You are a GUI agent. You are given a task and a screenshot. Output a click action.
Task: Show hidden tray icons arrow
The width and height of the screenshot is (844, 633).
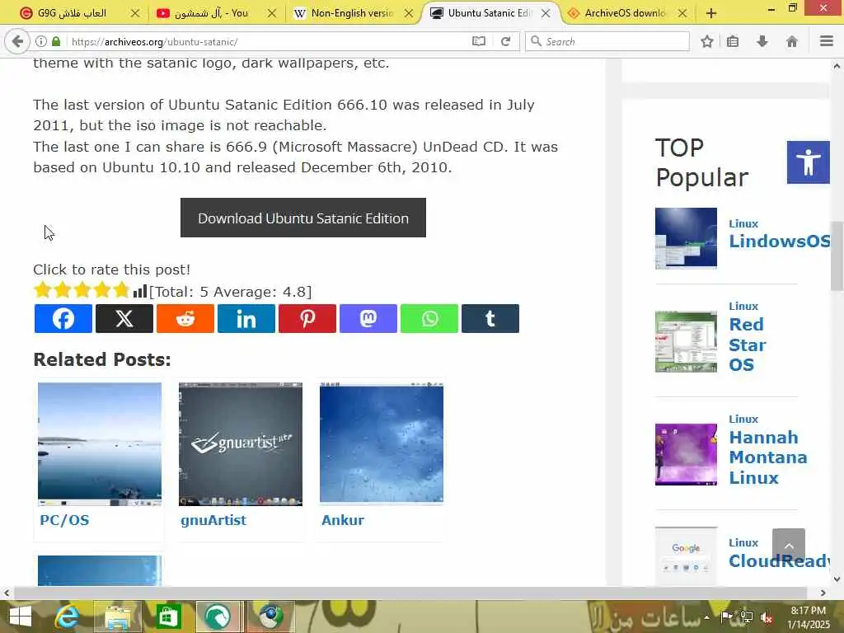pos(706,618)
